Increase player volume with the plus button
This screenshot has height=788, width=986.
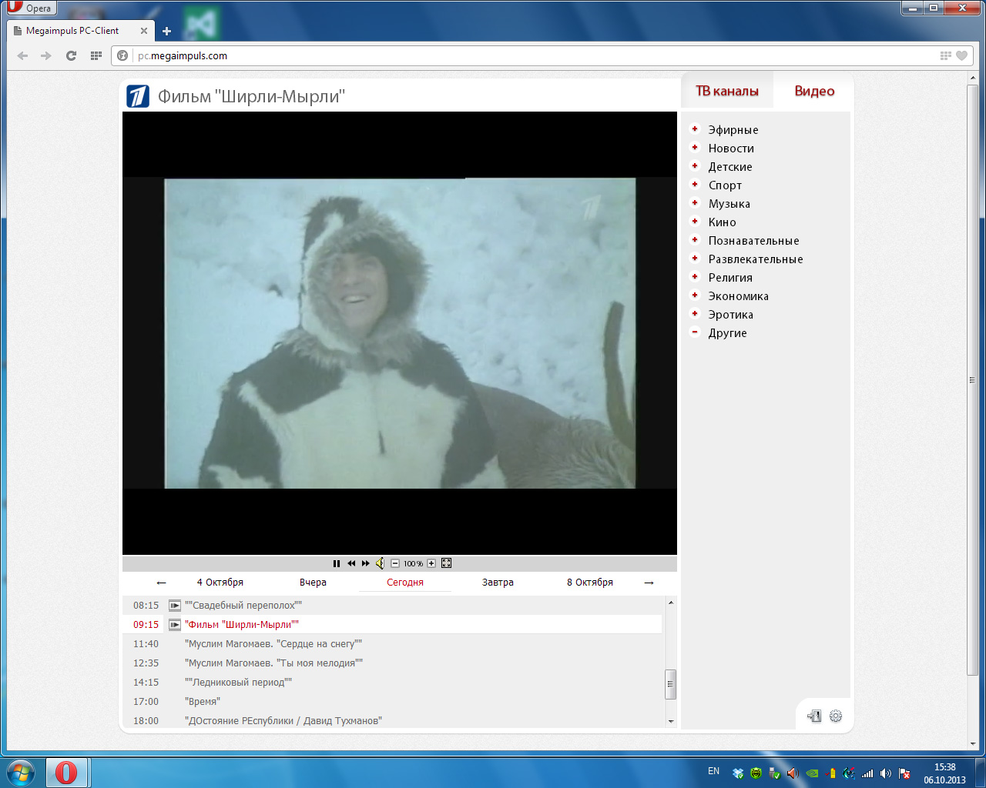[x=431, y=563]
